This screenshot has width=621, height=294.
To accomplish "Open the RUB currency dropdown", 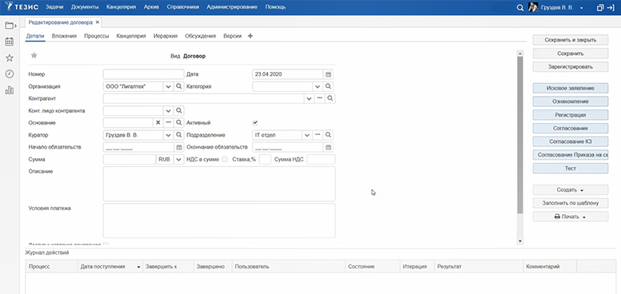I will pyautogui.click(x=178, y=160).
